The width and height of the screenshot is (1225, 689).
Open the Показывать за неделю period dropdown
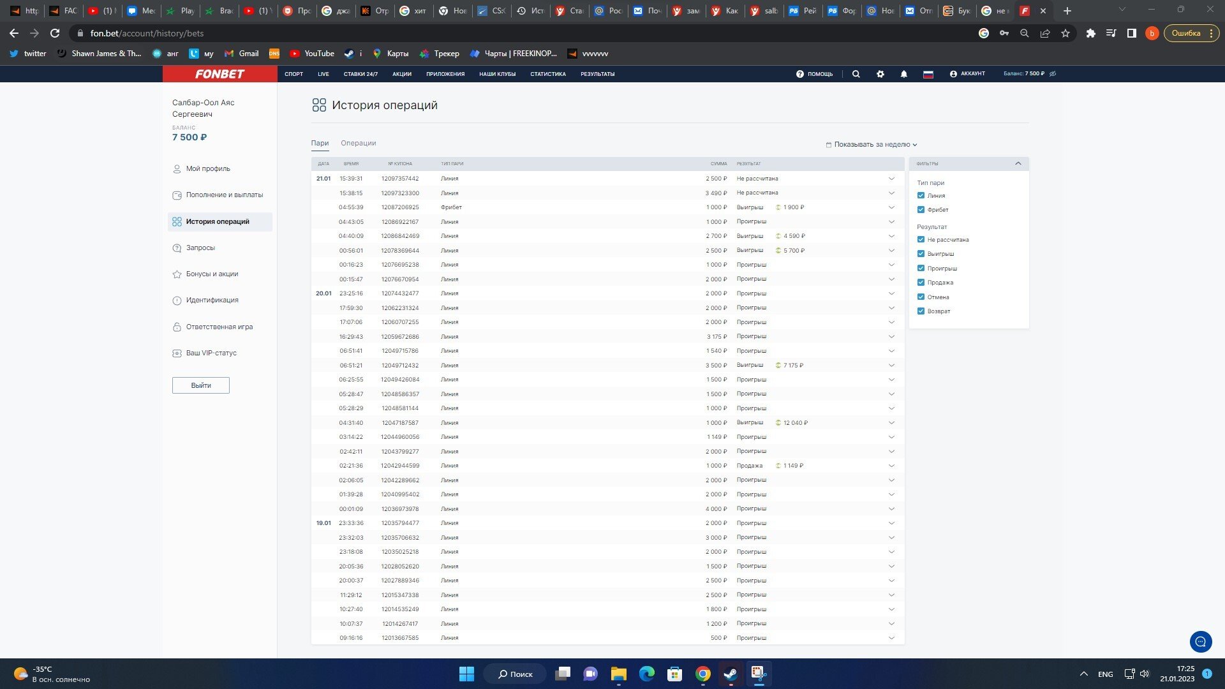point(872,144)
